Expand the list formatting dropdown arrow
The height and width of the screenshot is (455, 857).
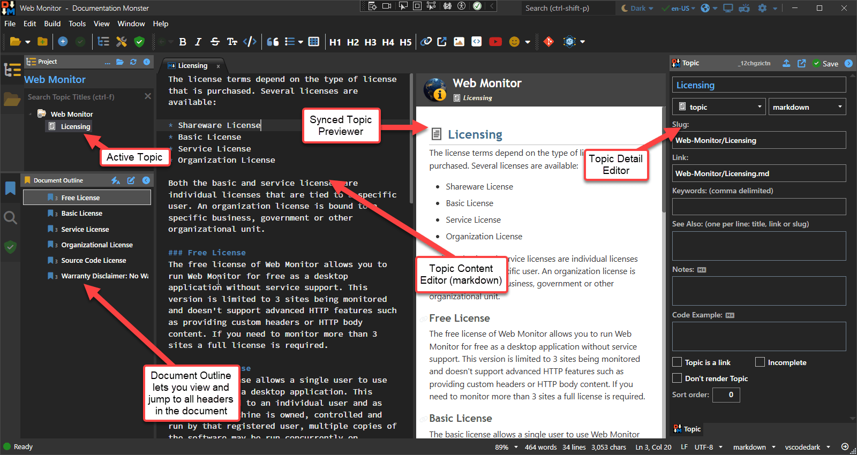(300, 42)
